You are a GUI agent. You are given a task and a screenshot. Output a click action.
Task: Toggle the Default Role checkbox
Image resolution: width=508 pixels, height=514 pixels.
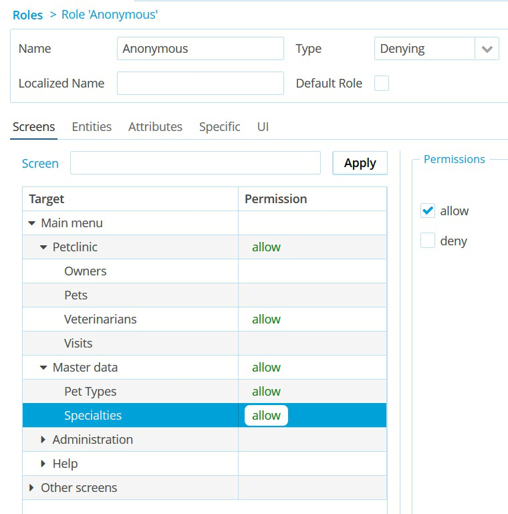coord(382,84)
